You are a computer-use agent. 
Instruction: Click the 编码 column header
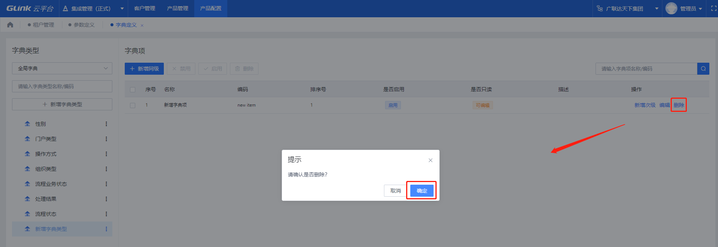click(243, 89)
